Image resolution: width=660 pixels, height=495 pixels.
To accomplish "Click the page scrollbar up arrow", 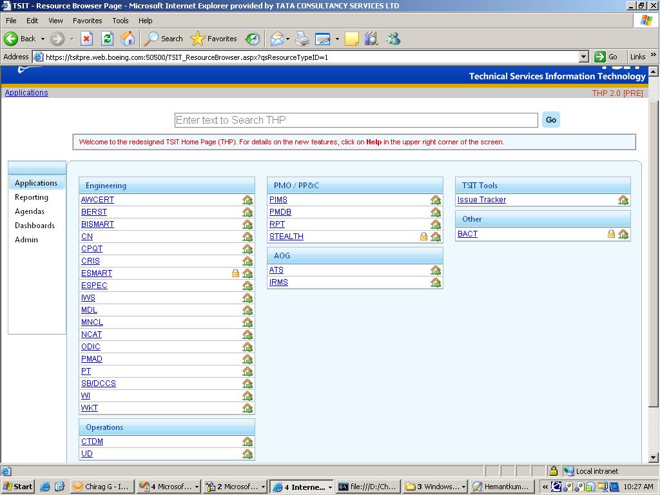I will (654, 71).
